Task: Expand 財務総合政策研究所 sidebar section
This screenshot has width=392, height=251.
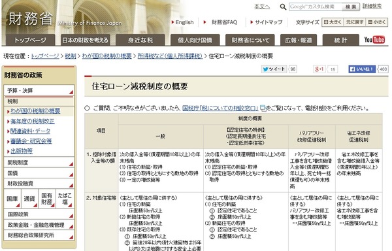Action: pyautogui.click(x=39, y=235)
